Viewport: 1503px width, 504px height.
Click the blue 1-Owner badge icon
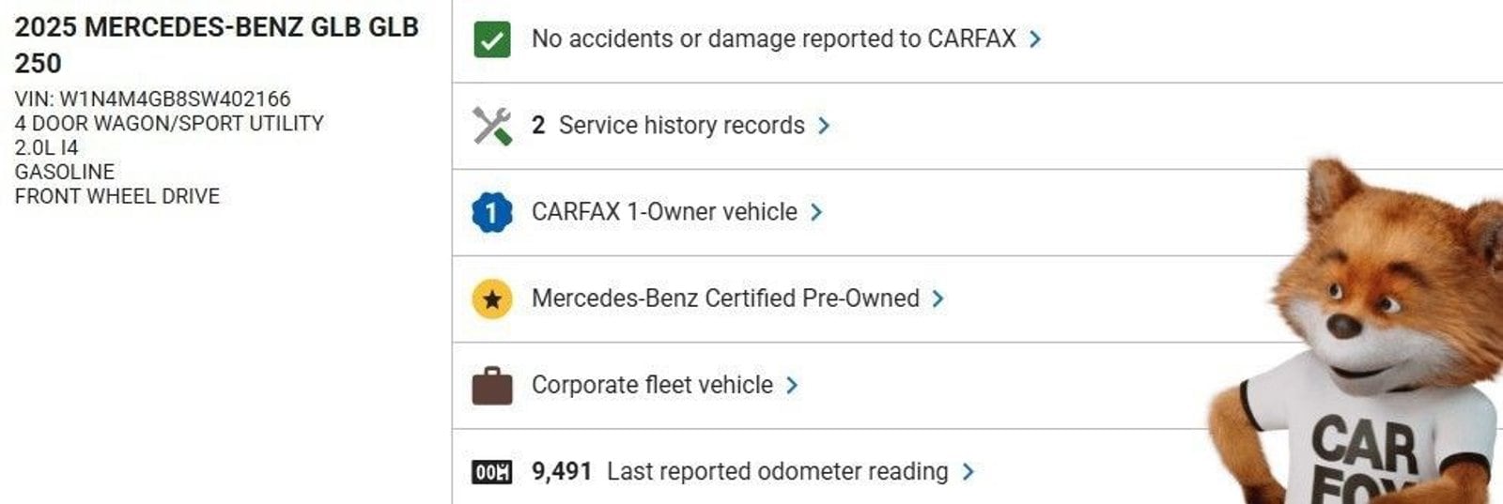(492, 212)
